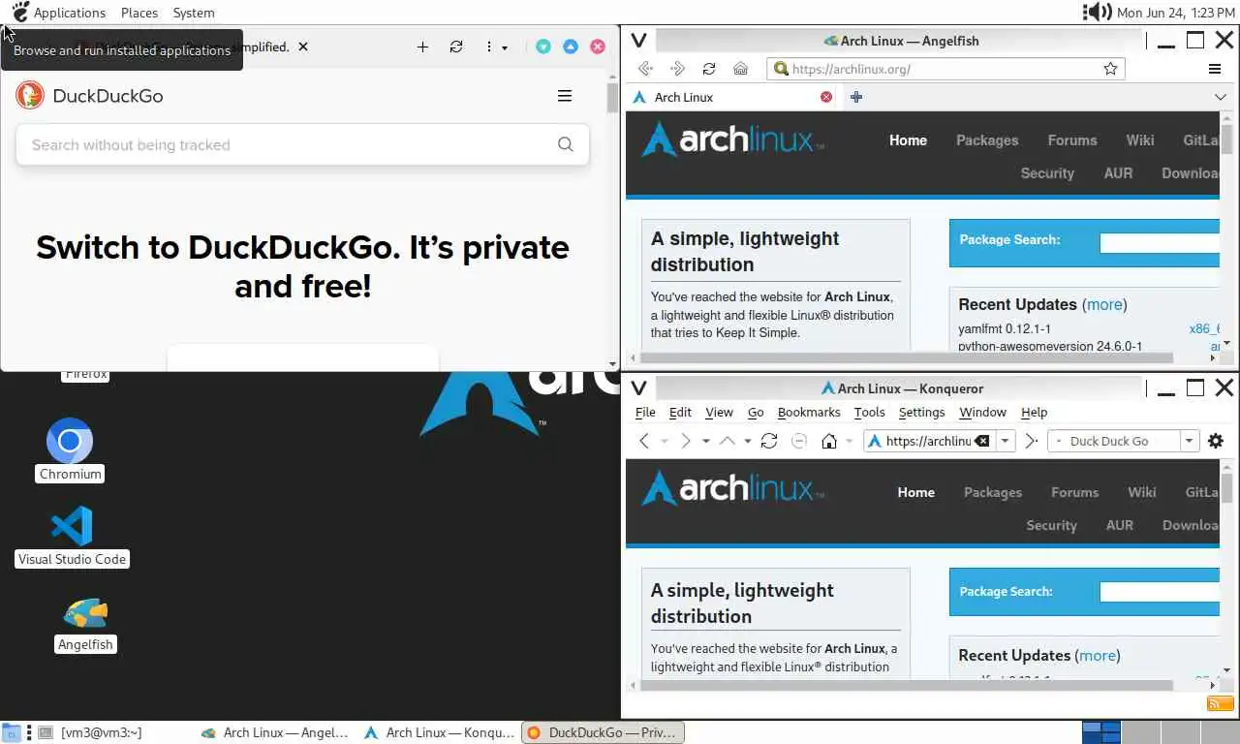This screenshot has width=1240, height=744.
Task: Open Konqueror's gear settings icon
Action: click(x=1216, y=441)
